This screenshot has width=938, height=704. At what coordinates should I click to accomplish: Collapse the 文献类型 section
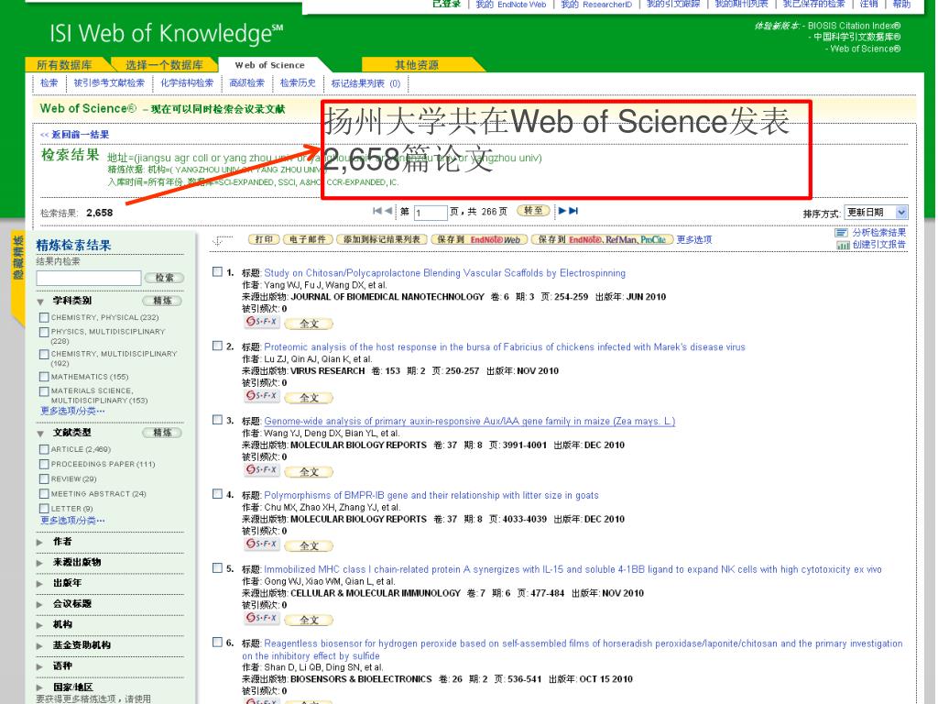[x=40, y=434]
